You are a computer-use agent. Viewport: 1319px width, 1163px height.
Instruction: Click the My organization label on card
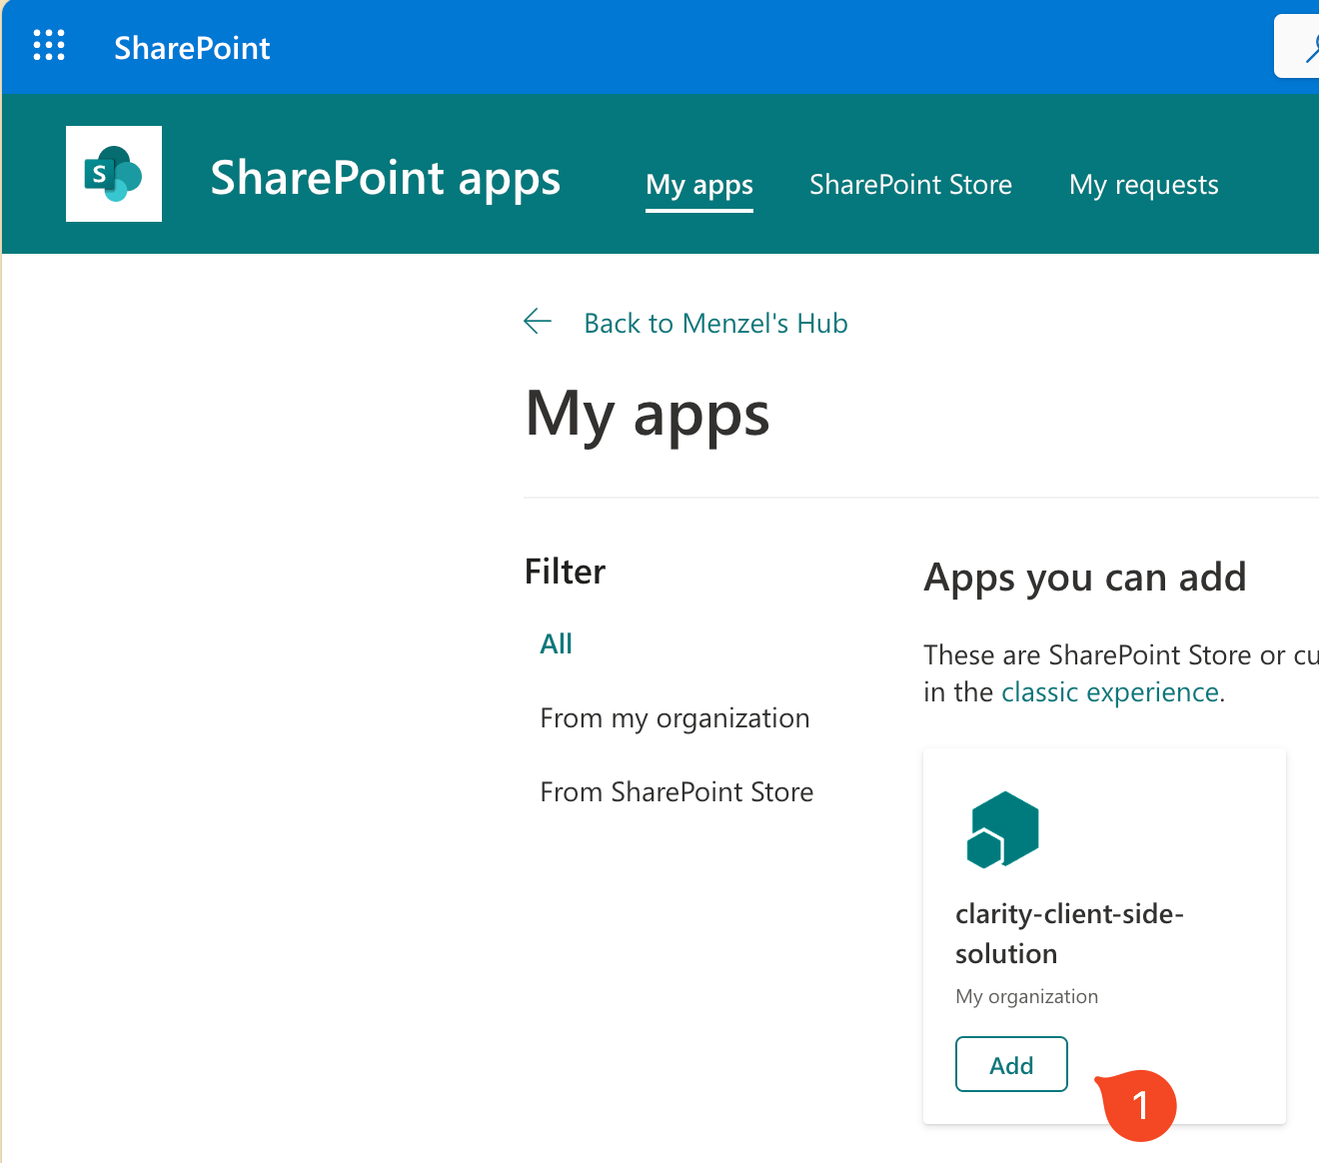(1026, 996)
